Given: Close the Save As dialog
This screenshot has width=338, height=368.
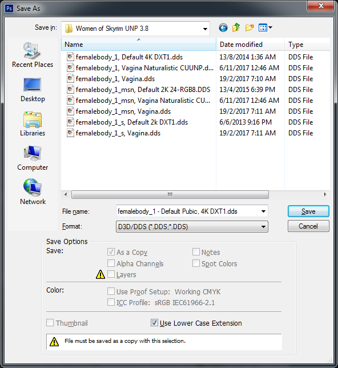Looking at the screenshot, I should click(x=321, y=6).
